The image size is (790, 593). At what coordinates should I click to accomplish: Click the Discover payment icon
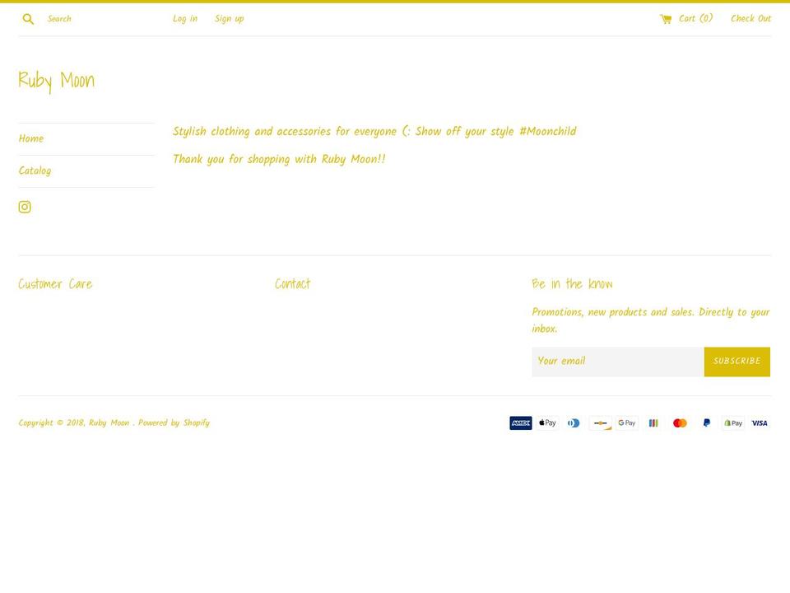pos(600,423)
